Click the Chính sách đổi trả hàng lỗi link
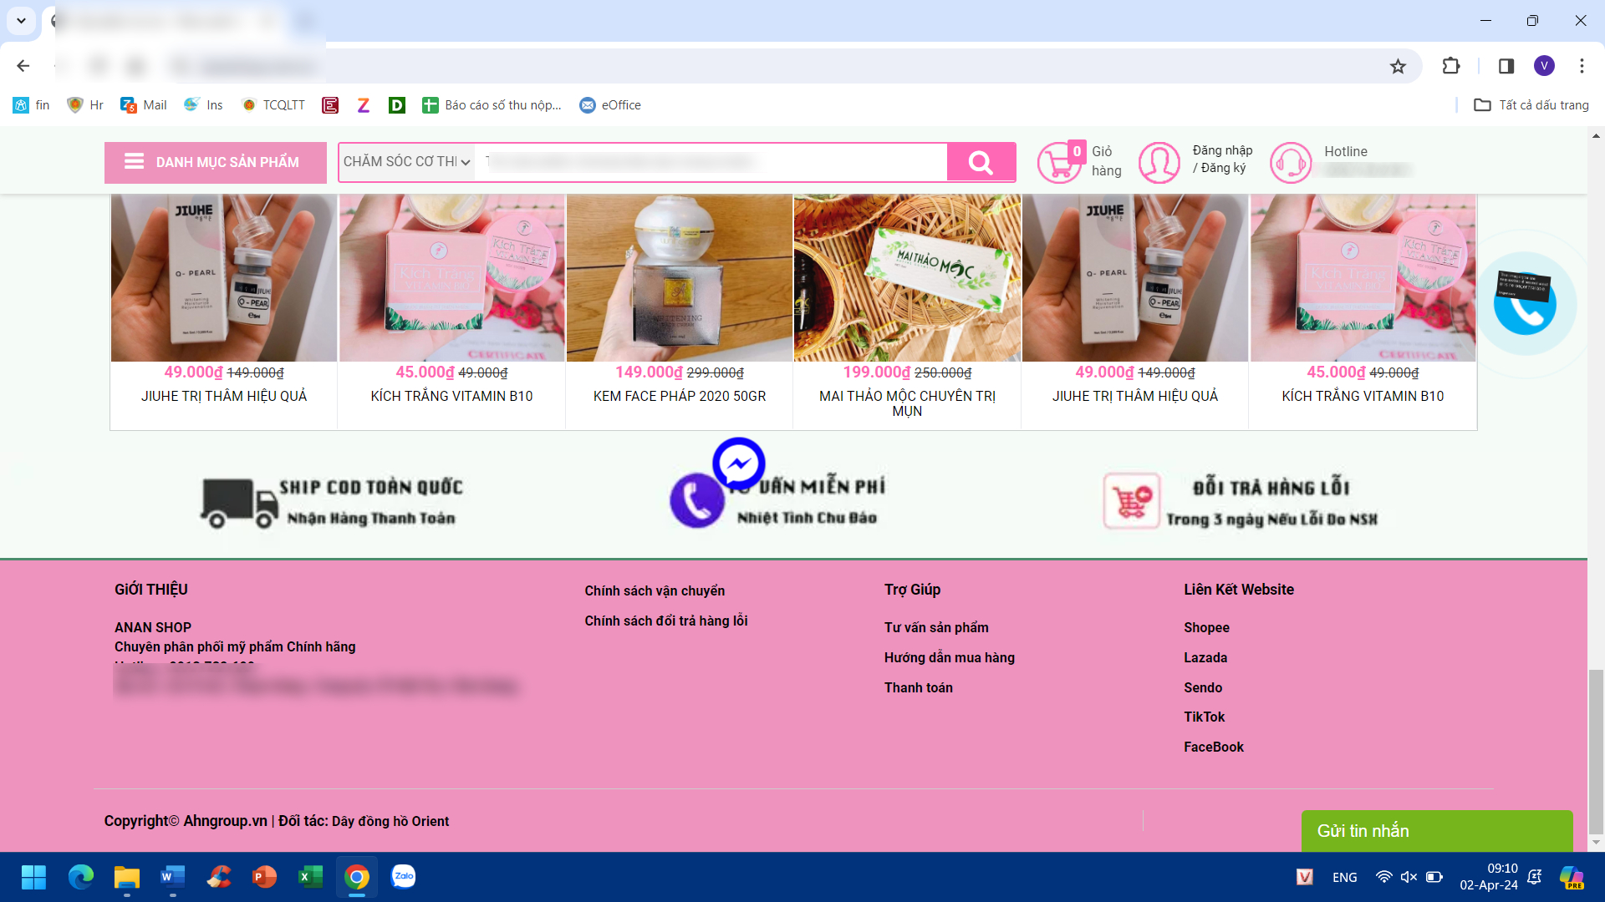Image resolution: width=1605 pixels, height=902 pixels. coord(665,621)
